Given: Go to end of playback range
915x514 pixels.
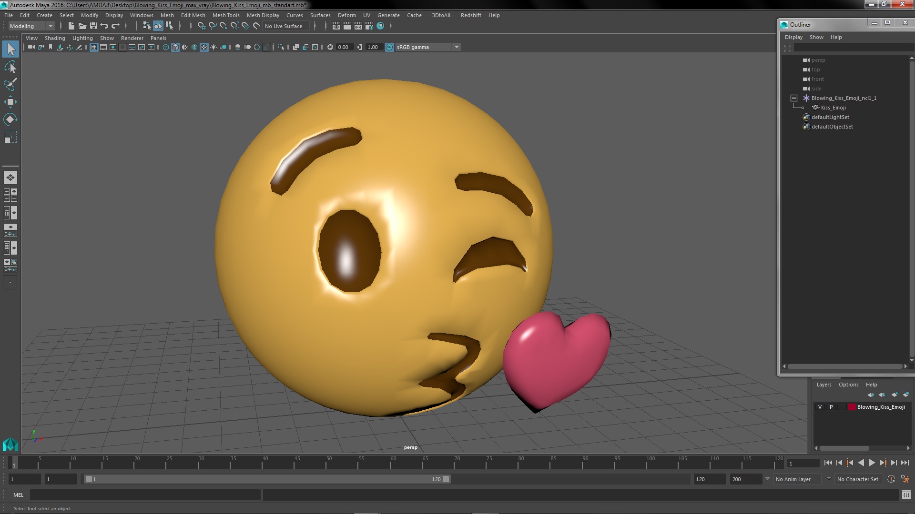Looking at the screenshot, I should (x=905, y=463).
